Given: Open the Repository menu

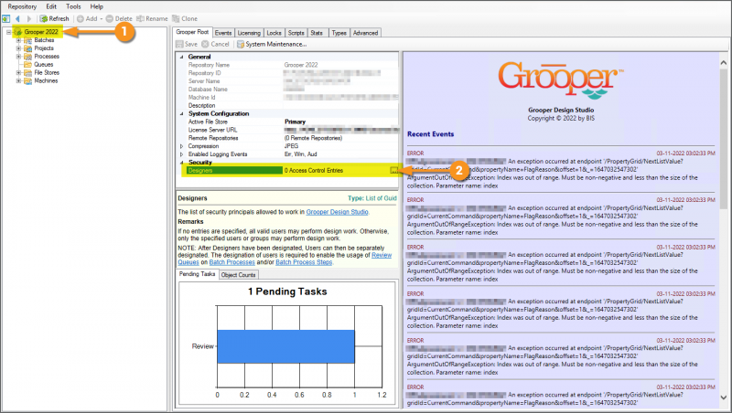Looking at the screenshot, I should [22, 6].
